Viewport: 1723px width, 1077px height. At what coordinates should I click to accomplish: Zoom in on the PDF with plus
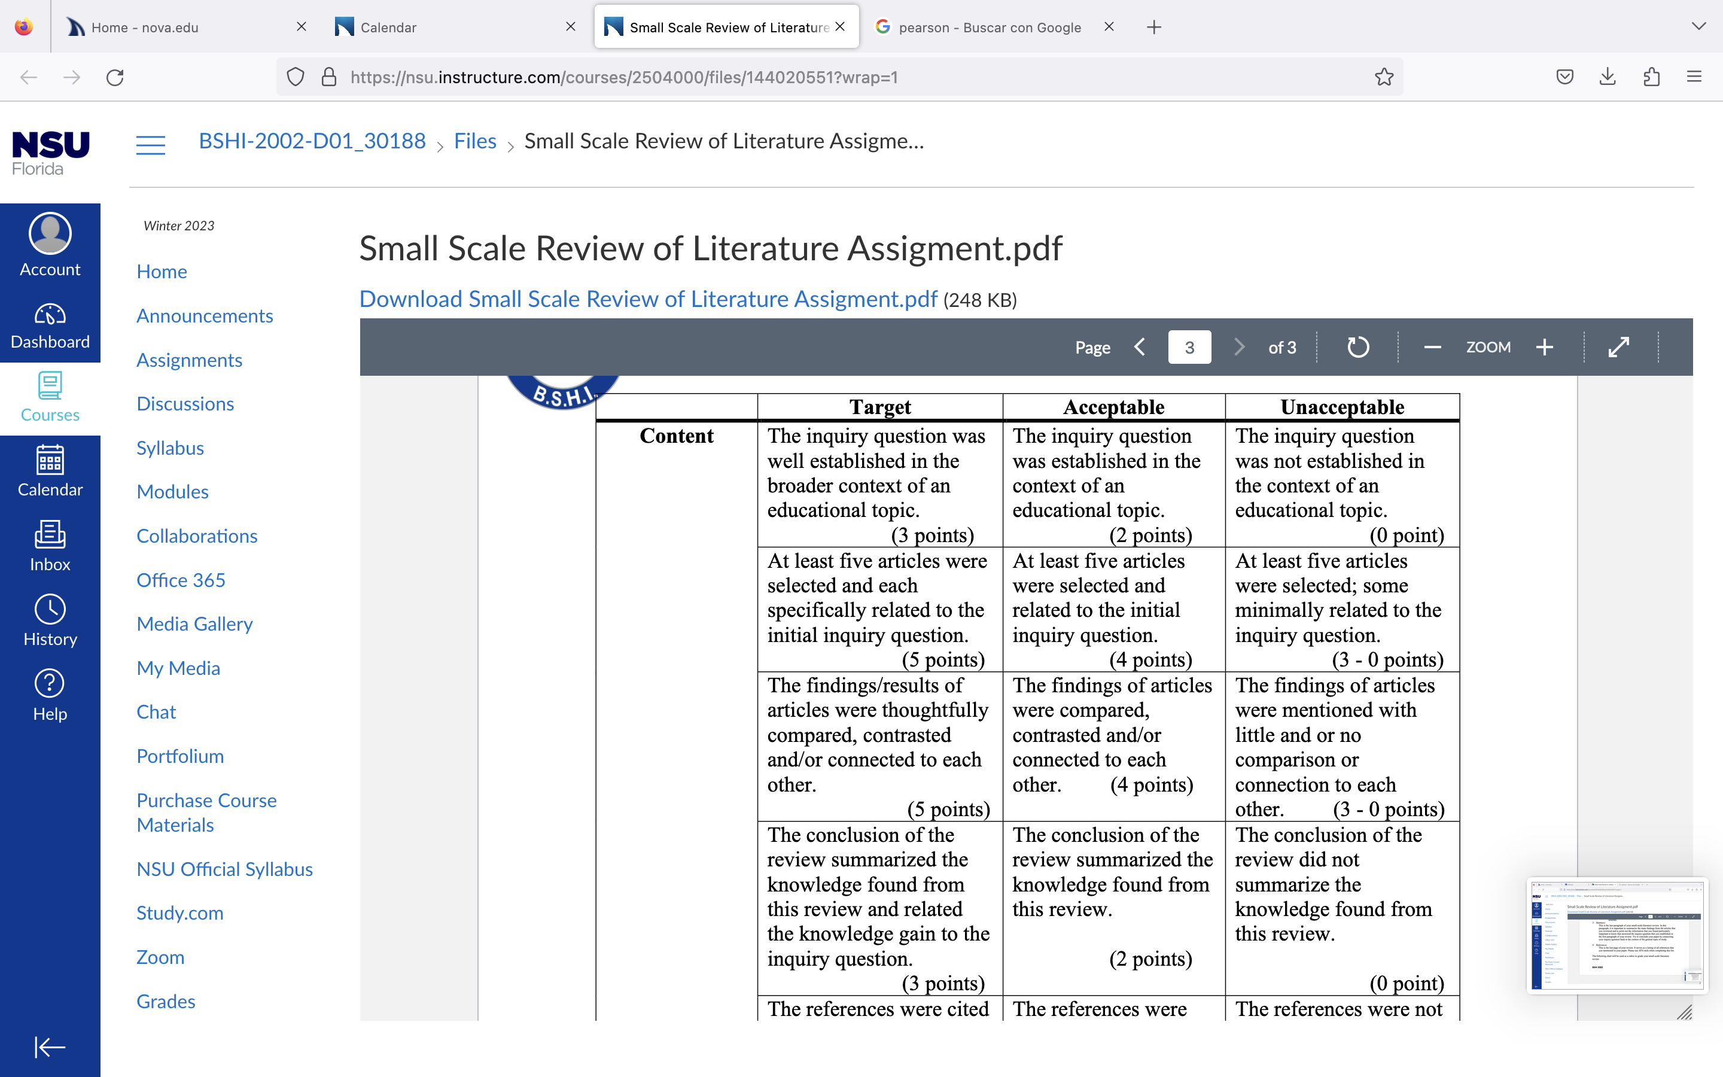(x=1544, y=347)
